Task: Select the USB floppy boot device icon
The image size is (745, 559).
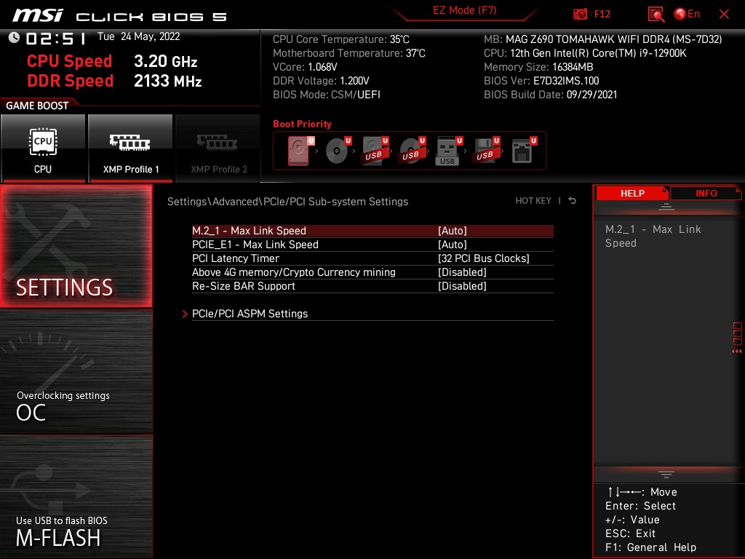Action: pos(485,151)
